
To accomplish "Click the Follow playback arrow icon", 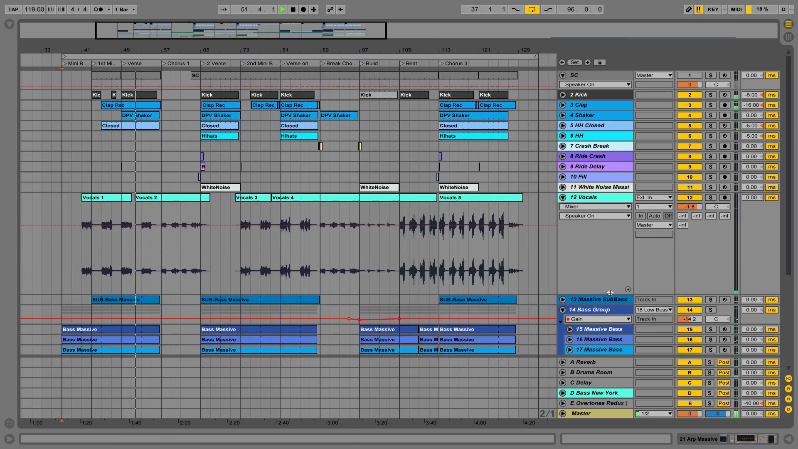I will [224, 9].
